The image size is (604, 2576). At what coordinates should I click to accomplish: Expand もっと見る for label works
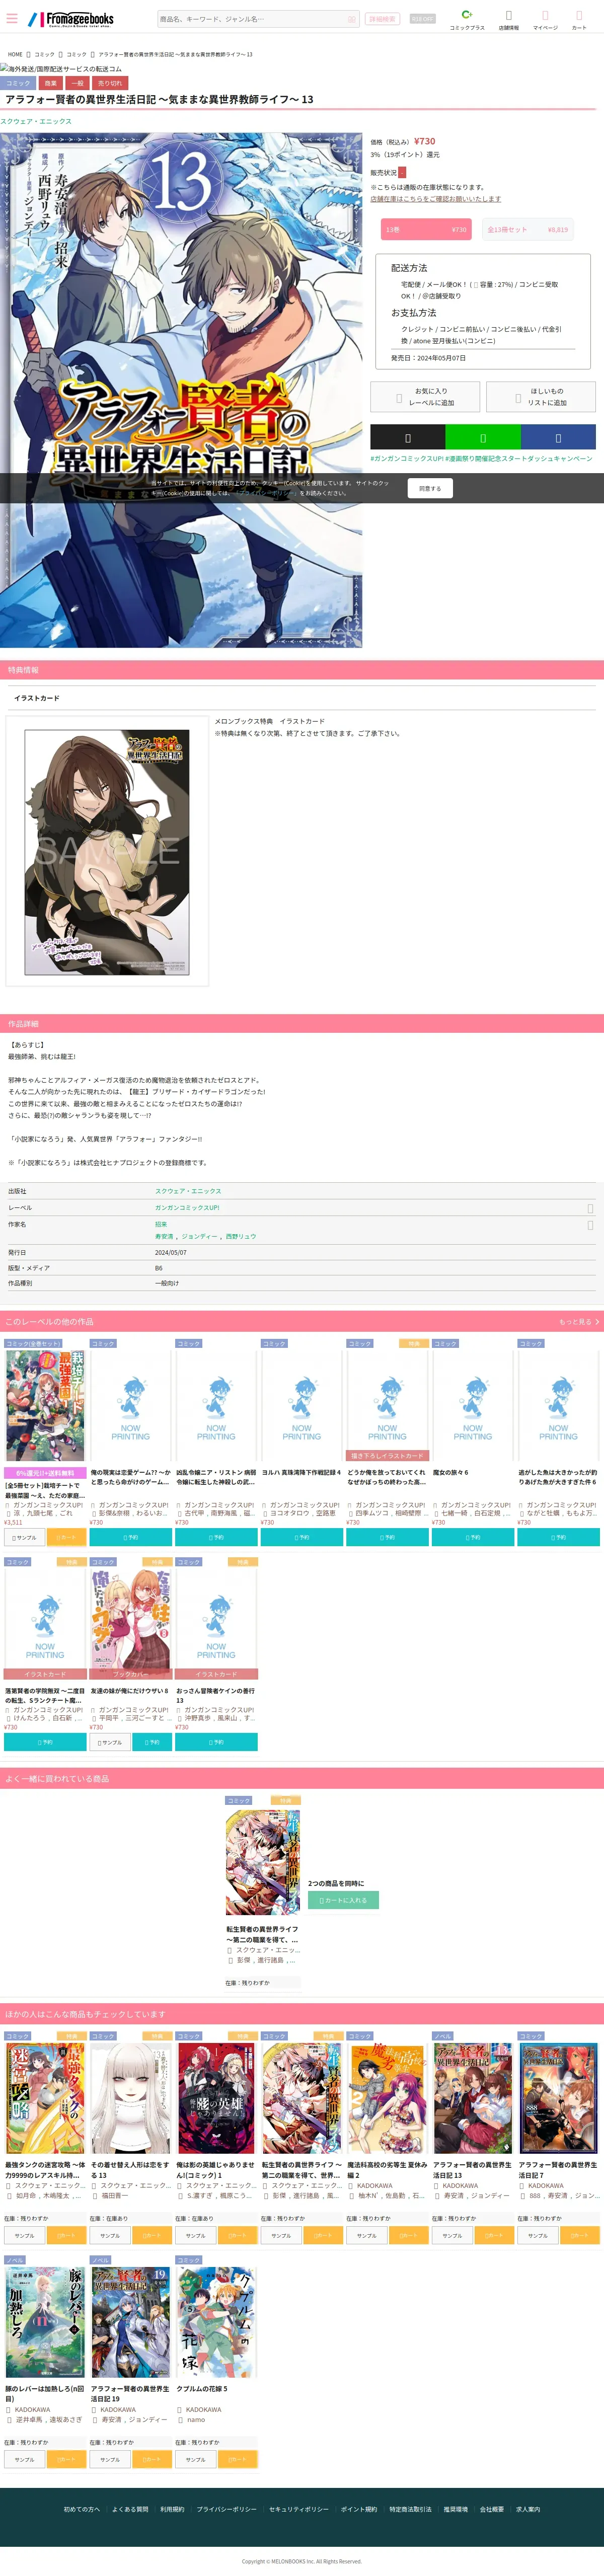click(x=579, y=1322)
